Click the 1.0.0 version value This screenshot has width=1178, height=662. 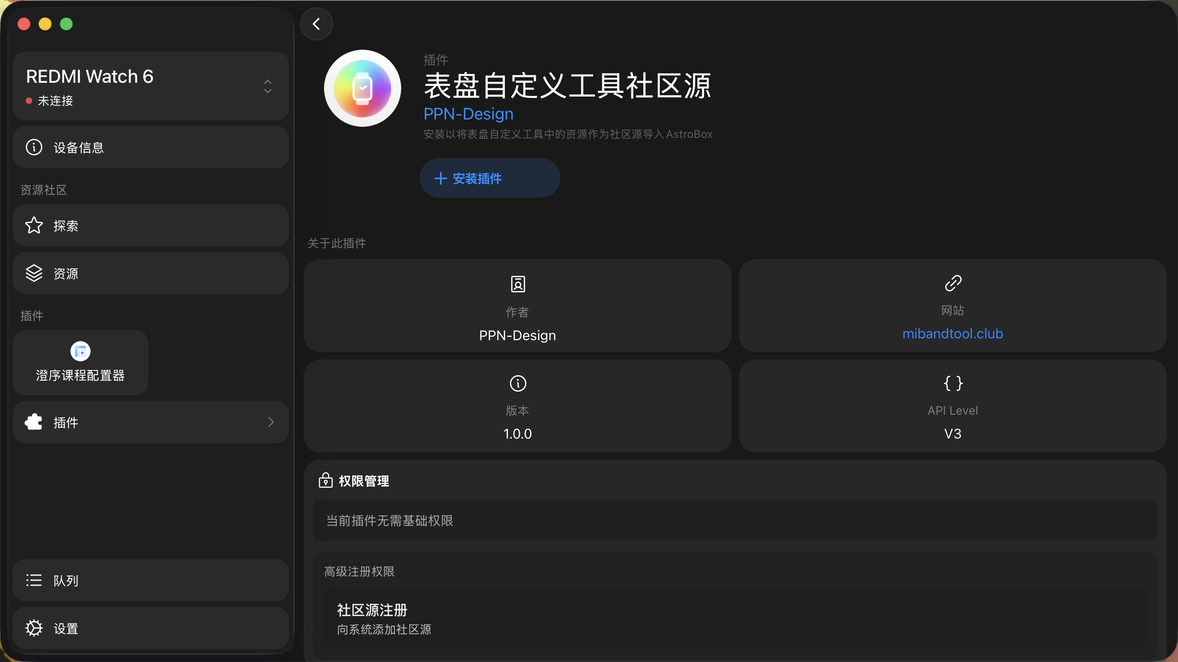518,434
